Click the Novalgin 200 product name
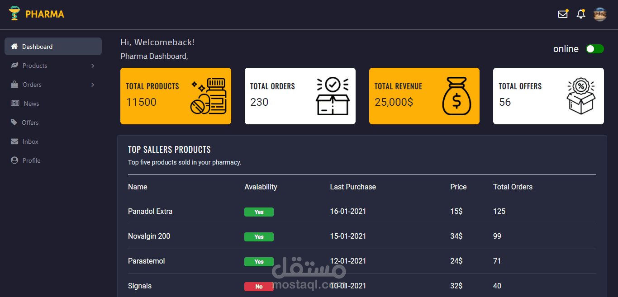 click(x=149, y=236)
